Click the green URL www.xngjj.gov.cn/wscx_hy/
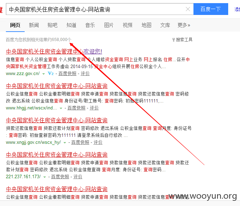Viewport: 240px width, 206px height. pyautogui.click(x=33, y=142)
